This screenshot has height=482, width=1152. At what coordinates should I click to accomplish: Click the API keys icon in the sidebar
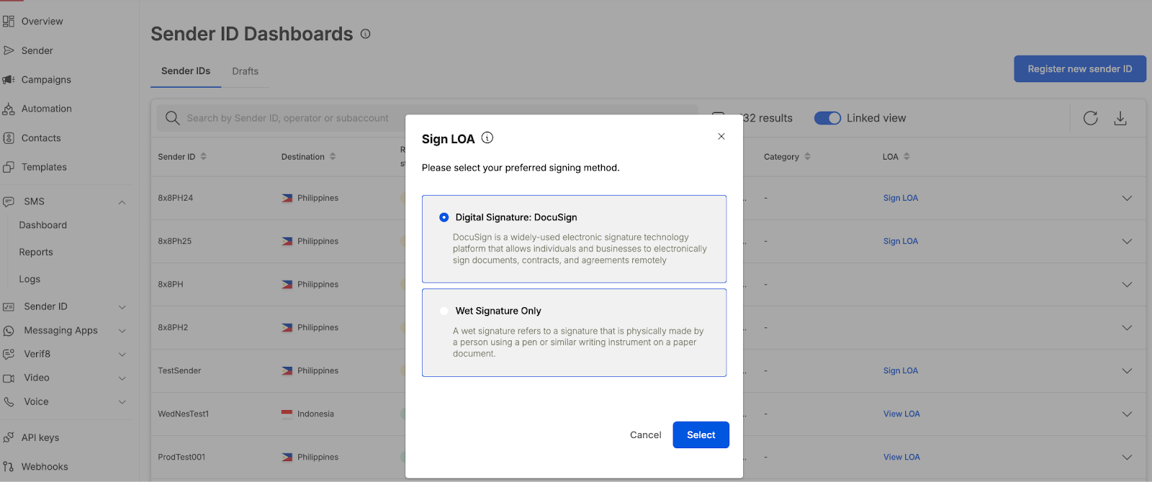click(x=9, y=437)
